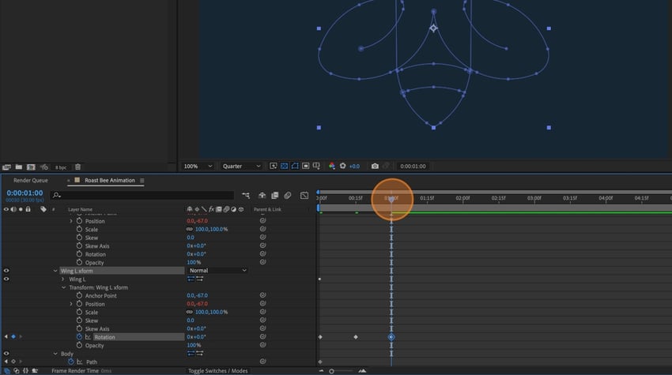This screenshot has height=375, width=672.
Task: Expand Layer Switches pane icon
Action: (x=7, y=371)
